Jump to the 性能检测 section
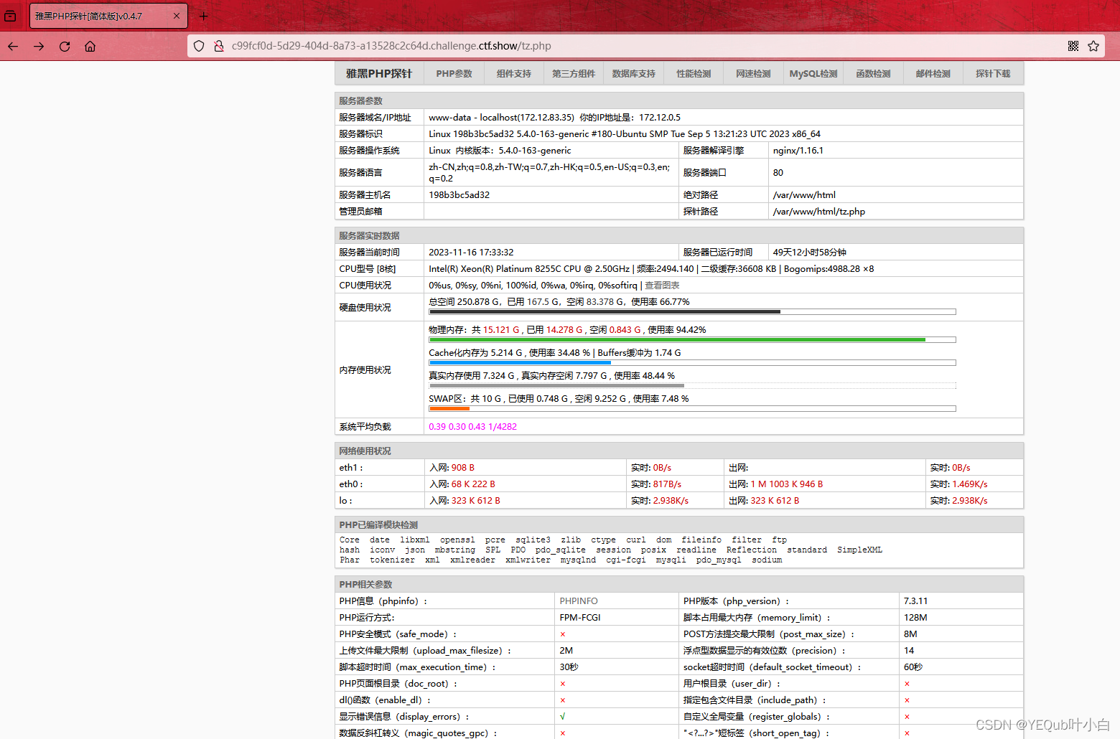 694,74
